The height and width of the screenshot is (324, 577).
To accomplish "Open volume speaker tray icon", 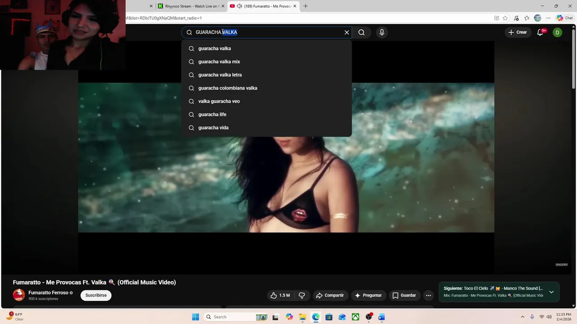I will point(549,317).
